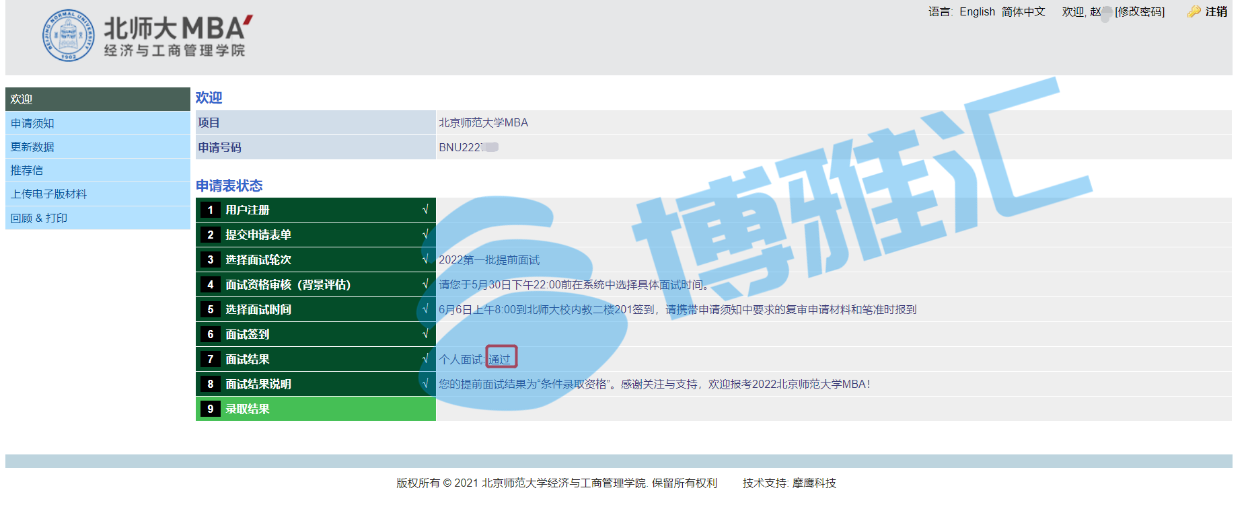Image resolution: width=1246 pixels, height=523 pixels.
Task: Switch language to English
Action: point(977,11)
